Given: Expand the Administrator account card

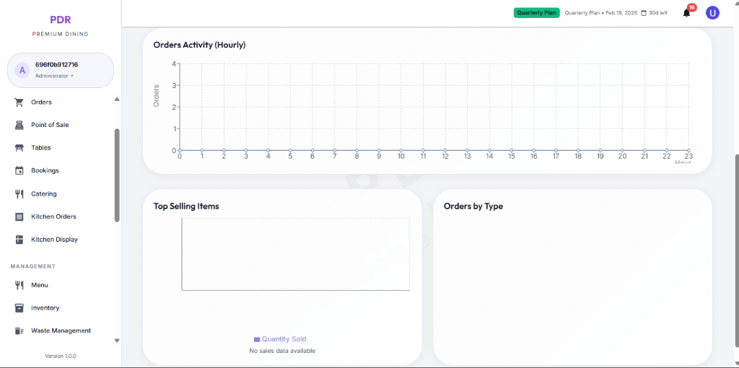Looking at the screenshot, I should coord(61,70).
